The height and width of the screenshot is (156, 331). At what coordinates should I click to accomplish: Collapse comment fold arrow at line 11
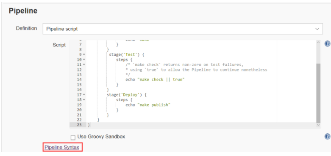coord(84,65)
